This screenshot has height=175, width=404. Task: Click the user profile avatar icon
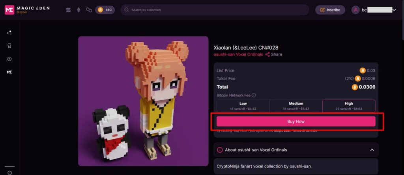coord(355,10)
